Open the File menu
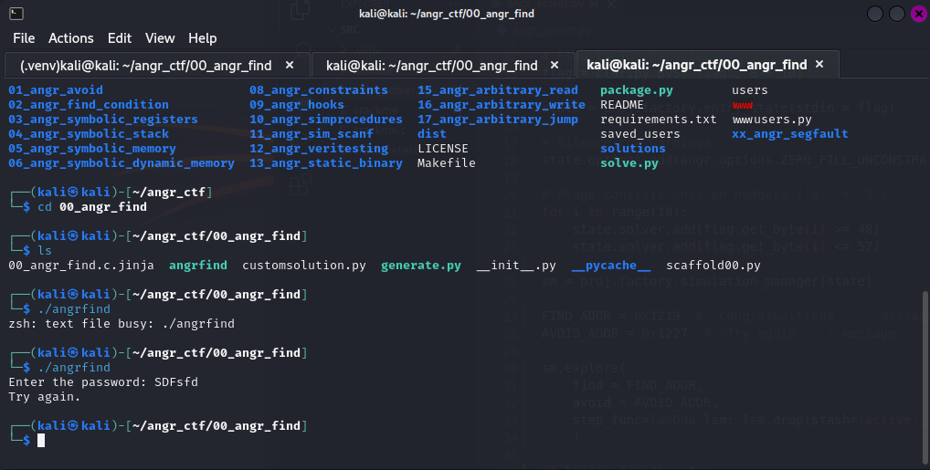Viewport: 930px width, 470px height. click(24, 38)
